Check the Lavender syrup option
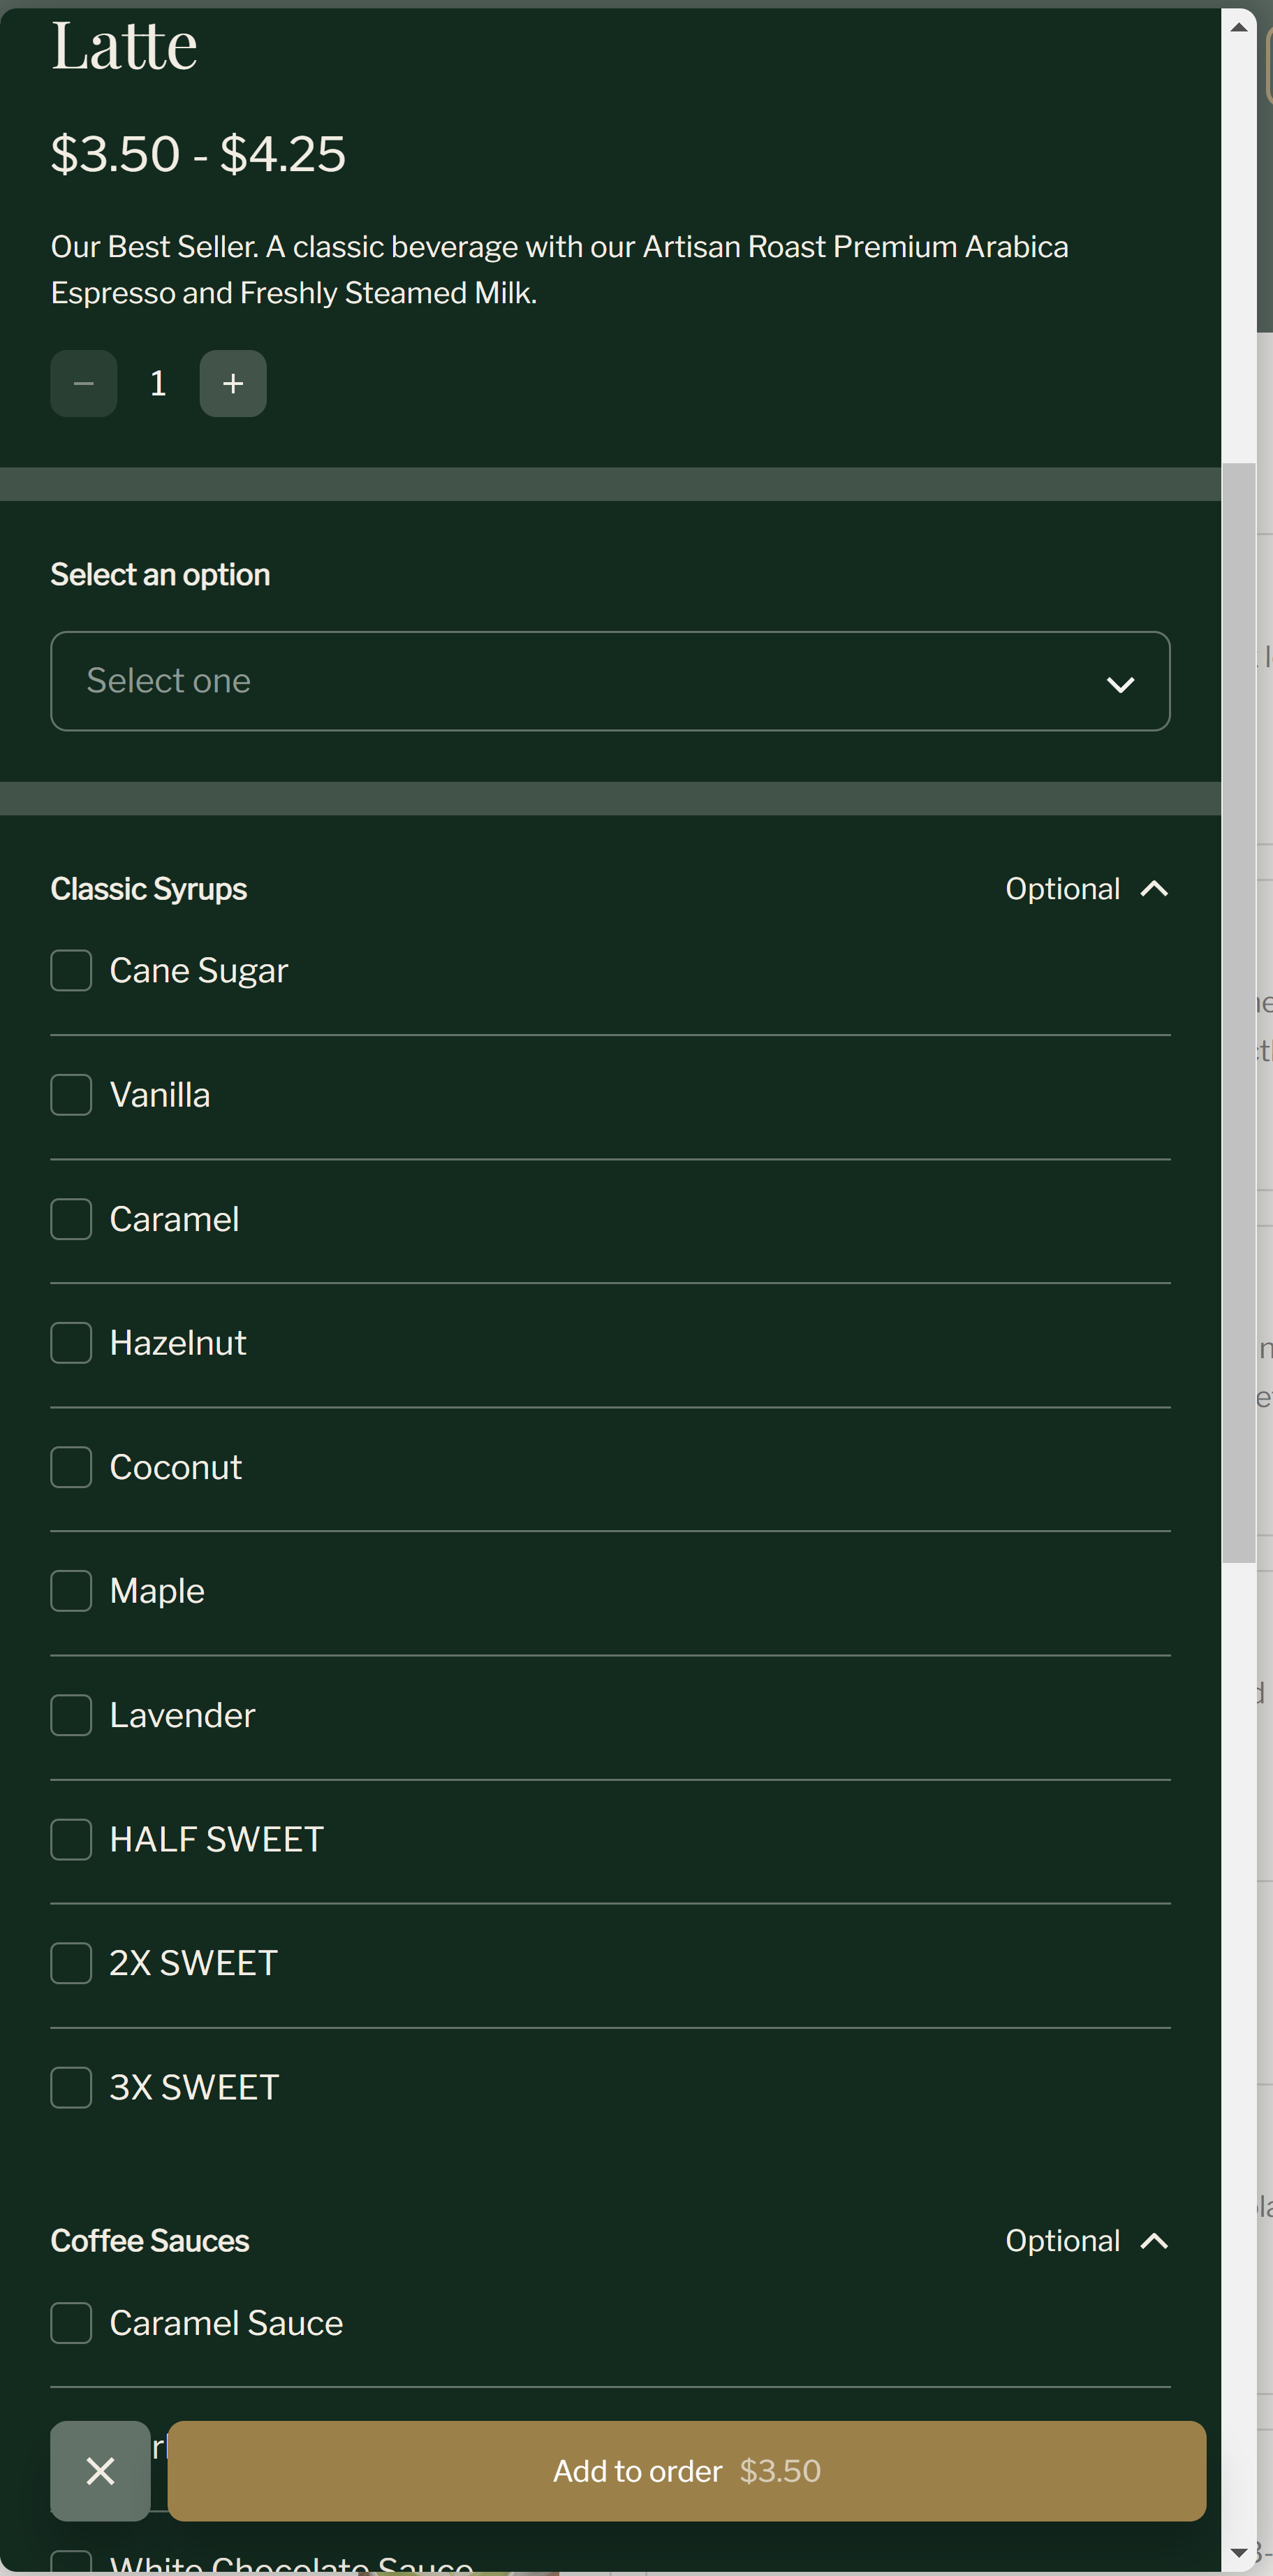1273x2576 pixels. tap(71, 1714)
